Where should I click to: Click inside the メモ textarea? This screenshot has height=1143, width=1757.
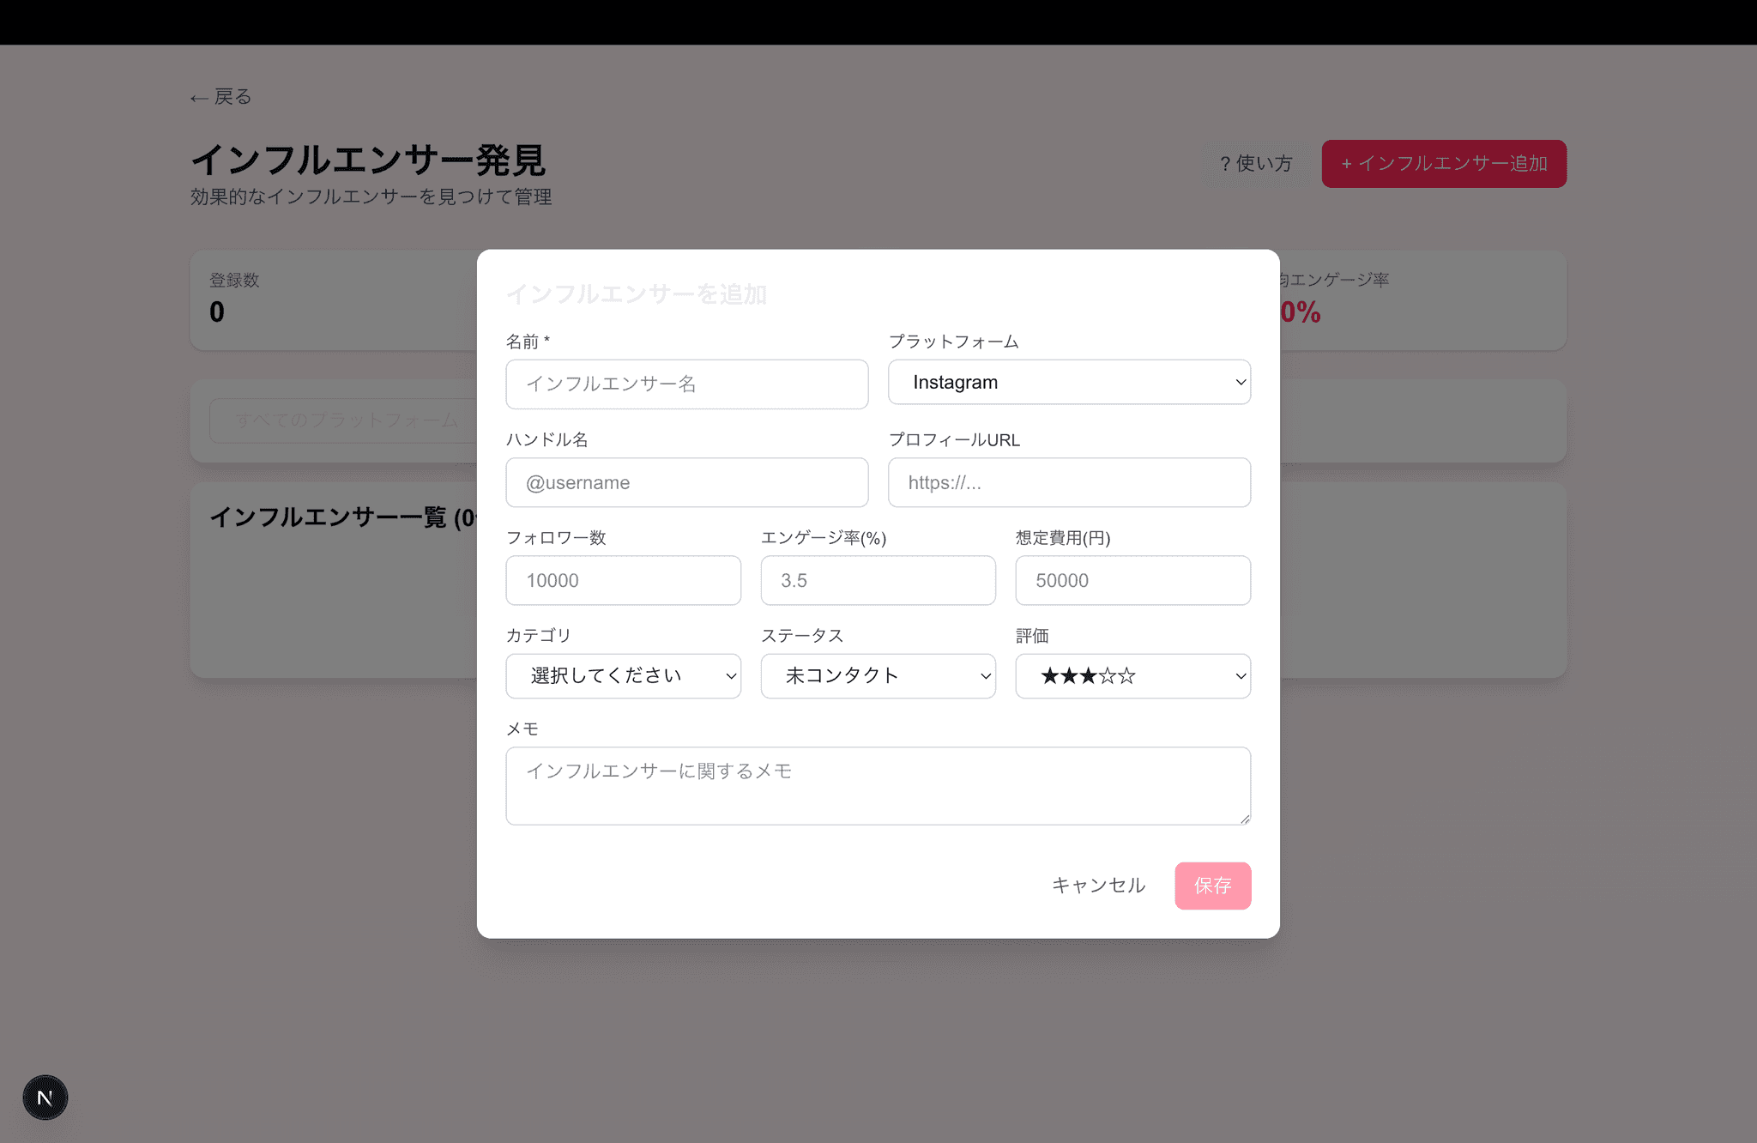pyautogui.click(x=878, y=786)
